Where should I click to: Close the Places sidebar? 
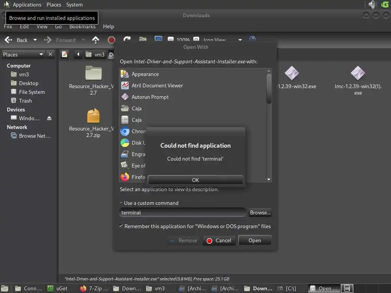50,54
